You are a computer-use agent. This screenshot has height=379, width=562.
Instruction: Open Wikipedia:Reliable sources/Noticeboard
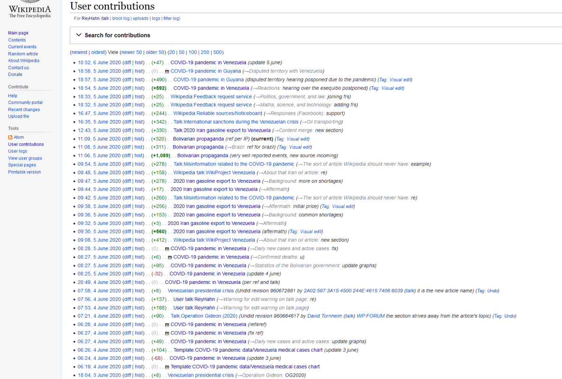(218, 113)
